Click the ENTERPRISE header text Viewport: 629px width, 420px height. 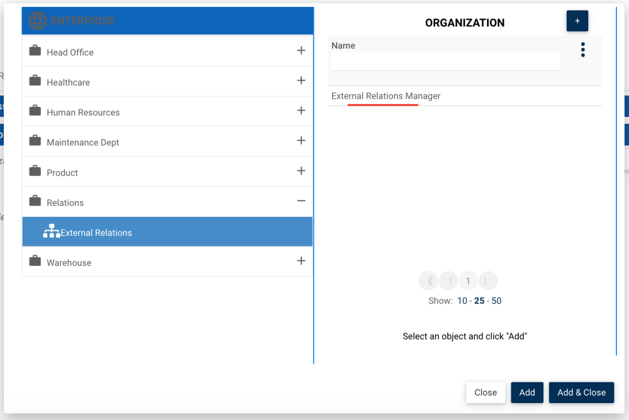tap(82, 21)
